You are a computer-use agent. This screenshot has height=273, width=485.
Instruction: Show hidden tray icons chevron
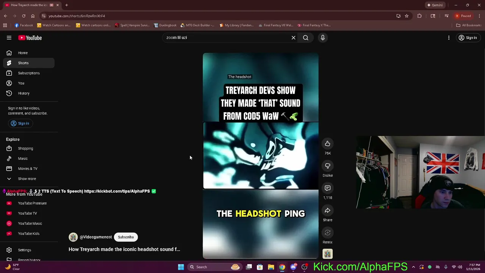pos(413,267)
